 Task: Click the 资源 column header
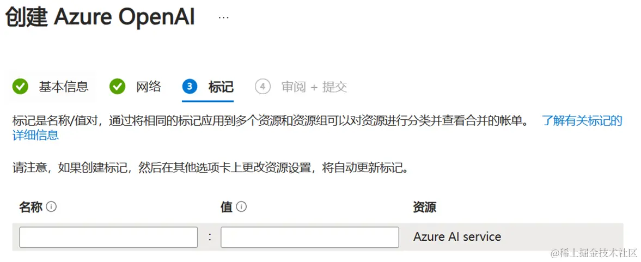click(x=425, y=207)
